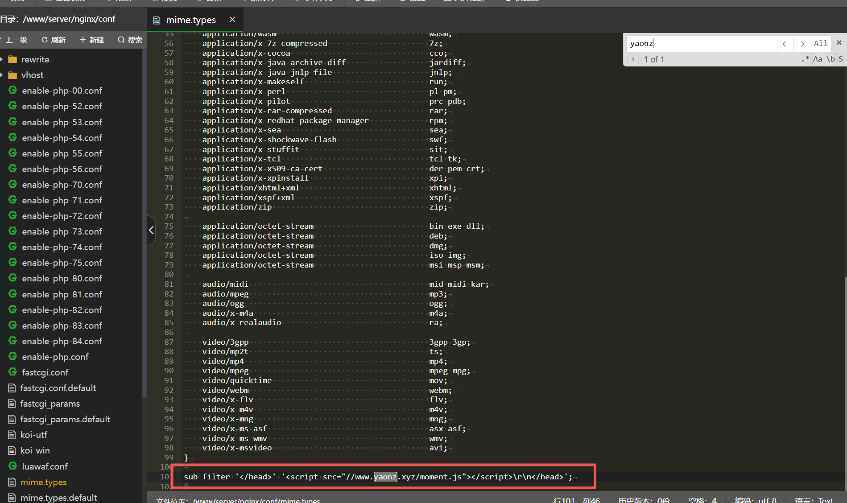Click in the yaonz search input field
The height and width of the screenshot is (503, 847).
tap(700, 43)
